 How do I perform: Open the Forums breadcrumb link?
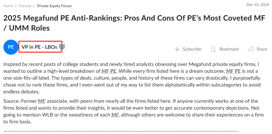point(25,6)
